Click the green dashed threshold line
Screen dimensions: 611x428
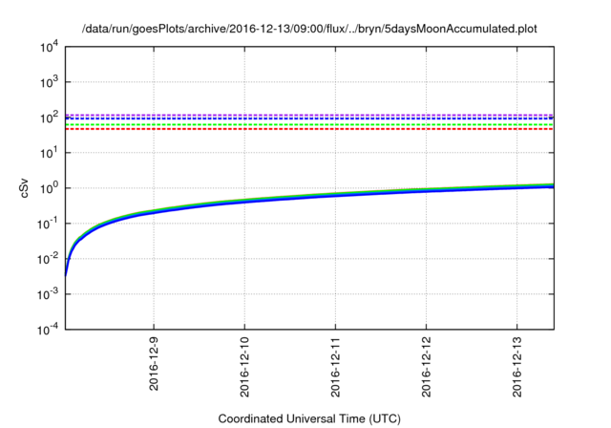pos(309,124)
